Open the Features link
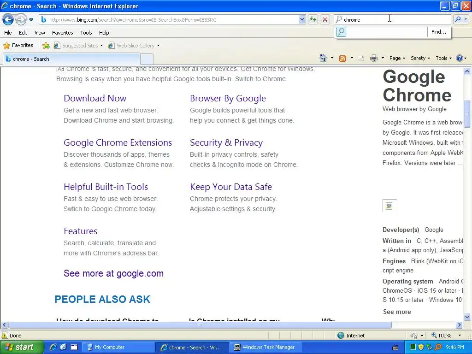This screenshot has width=472, height=354. pos(80,231)
